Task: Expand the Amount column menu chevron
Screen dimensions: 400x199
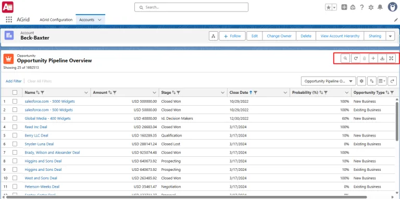Action: (154, 93)
